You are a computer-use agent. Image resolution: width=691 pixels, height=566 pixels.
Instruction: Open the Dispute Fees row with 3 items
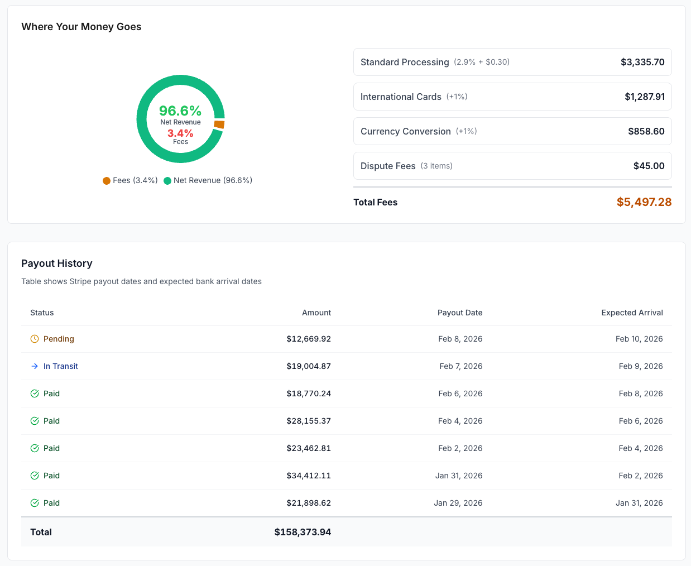click(x=512, y=166)
